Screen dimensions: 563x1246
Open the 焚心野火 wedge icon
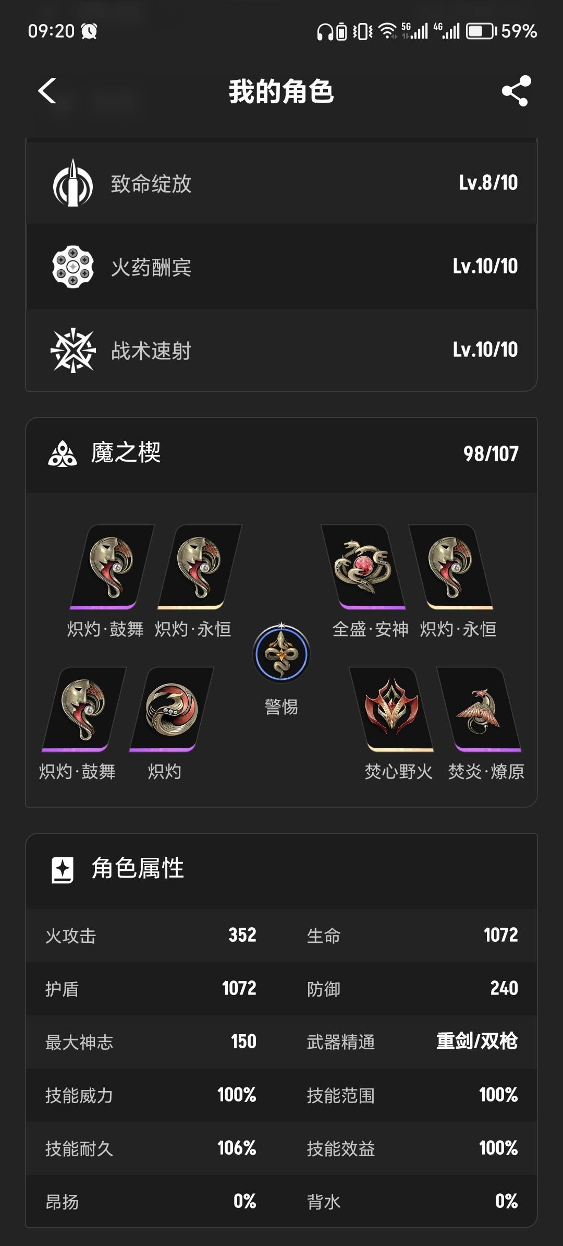pos(391,710)
